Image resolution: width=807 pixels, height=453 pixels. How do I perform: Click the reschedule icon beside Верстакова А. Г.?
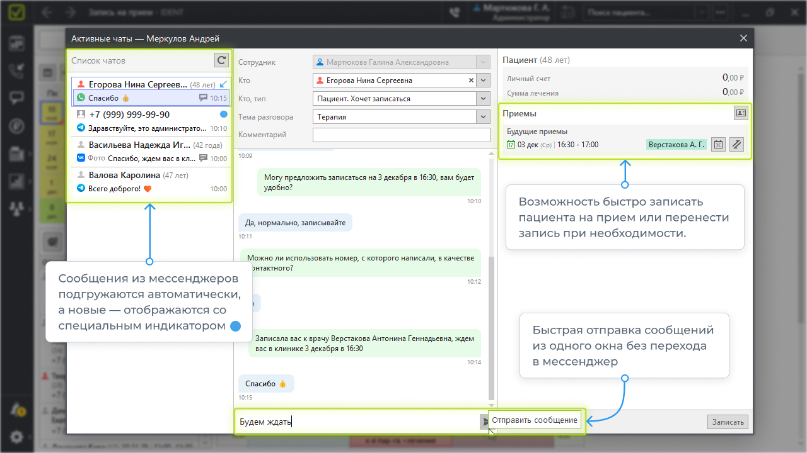tap(736, 145)
